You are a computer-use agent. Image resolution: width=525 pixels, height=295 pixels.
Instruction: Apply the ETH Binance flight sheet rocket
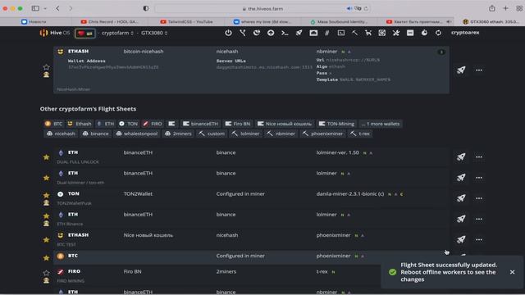(x=461, y=219)
